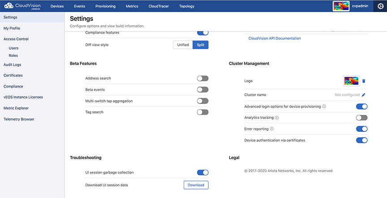
Task: Enable Tag search toggle
Action: [202, 112]
